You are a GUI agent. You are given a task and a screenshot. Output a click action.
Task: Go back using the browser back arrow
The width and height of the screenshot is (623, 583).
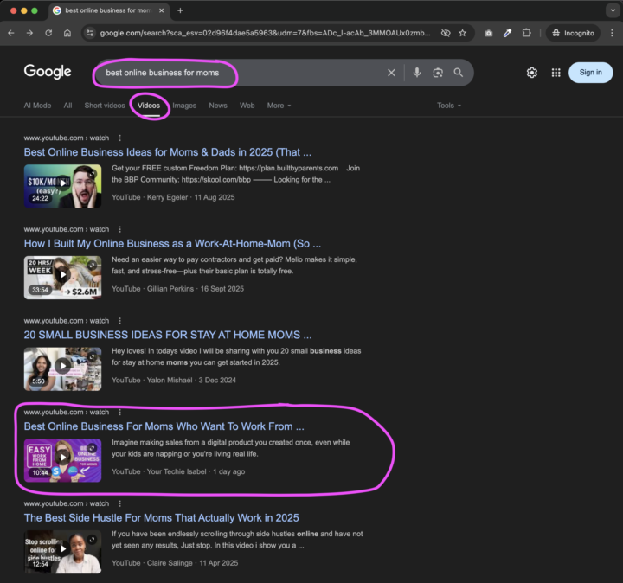coord(11,33)
